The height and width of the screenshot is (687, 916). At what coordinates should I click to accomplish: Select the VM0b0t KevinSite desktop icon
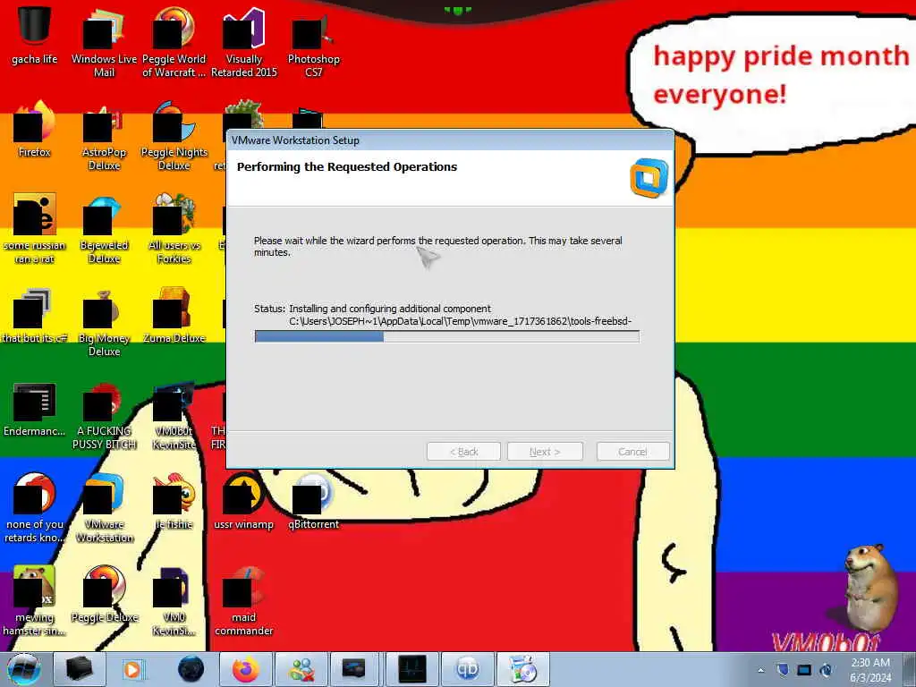pos(174,416)
